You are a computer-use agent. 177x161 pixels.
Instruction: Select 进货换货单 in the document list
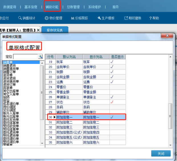pos(11,81)
